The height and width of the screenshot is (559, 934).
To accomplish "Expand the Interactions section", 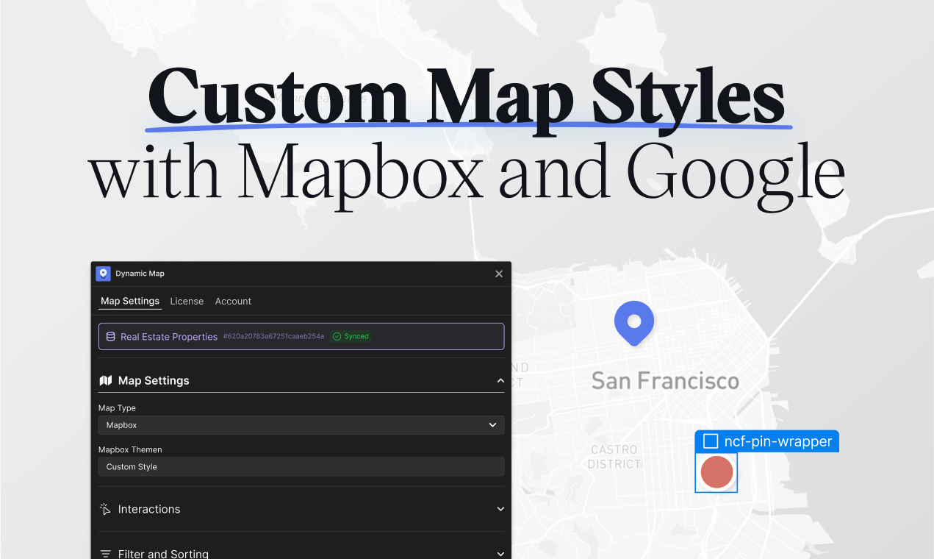I will coord(500,508).
